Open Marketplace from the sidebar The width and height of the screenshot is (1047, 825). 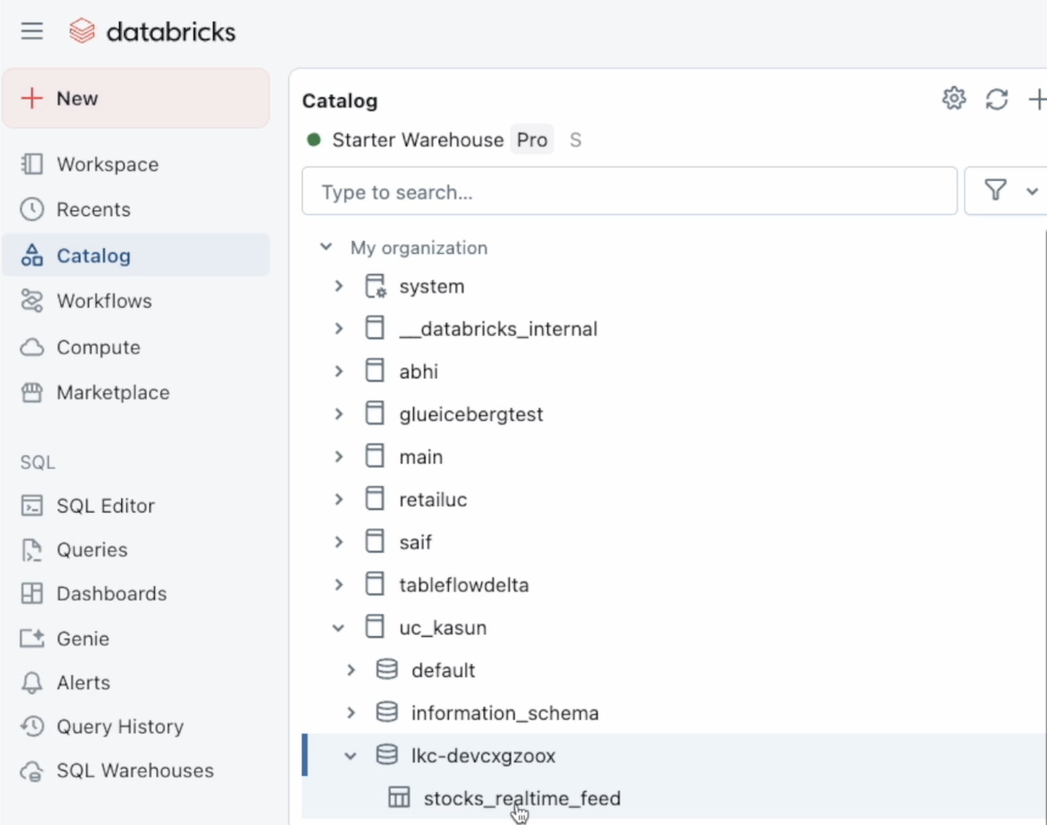[x=136, y=392]
